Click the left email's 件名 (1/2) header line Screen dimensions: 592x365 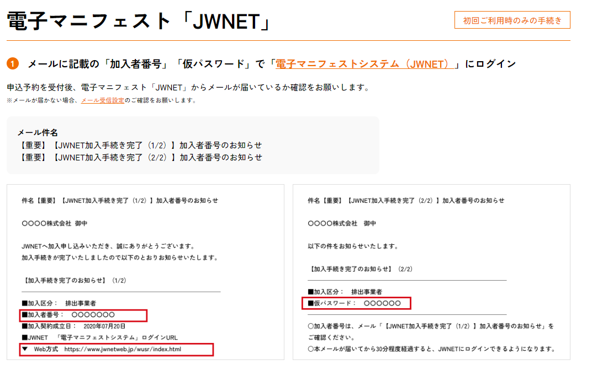(x=120, y=201)
